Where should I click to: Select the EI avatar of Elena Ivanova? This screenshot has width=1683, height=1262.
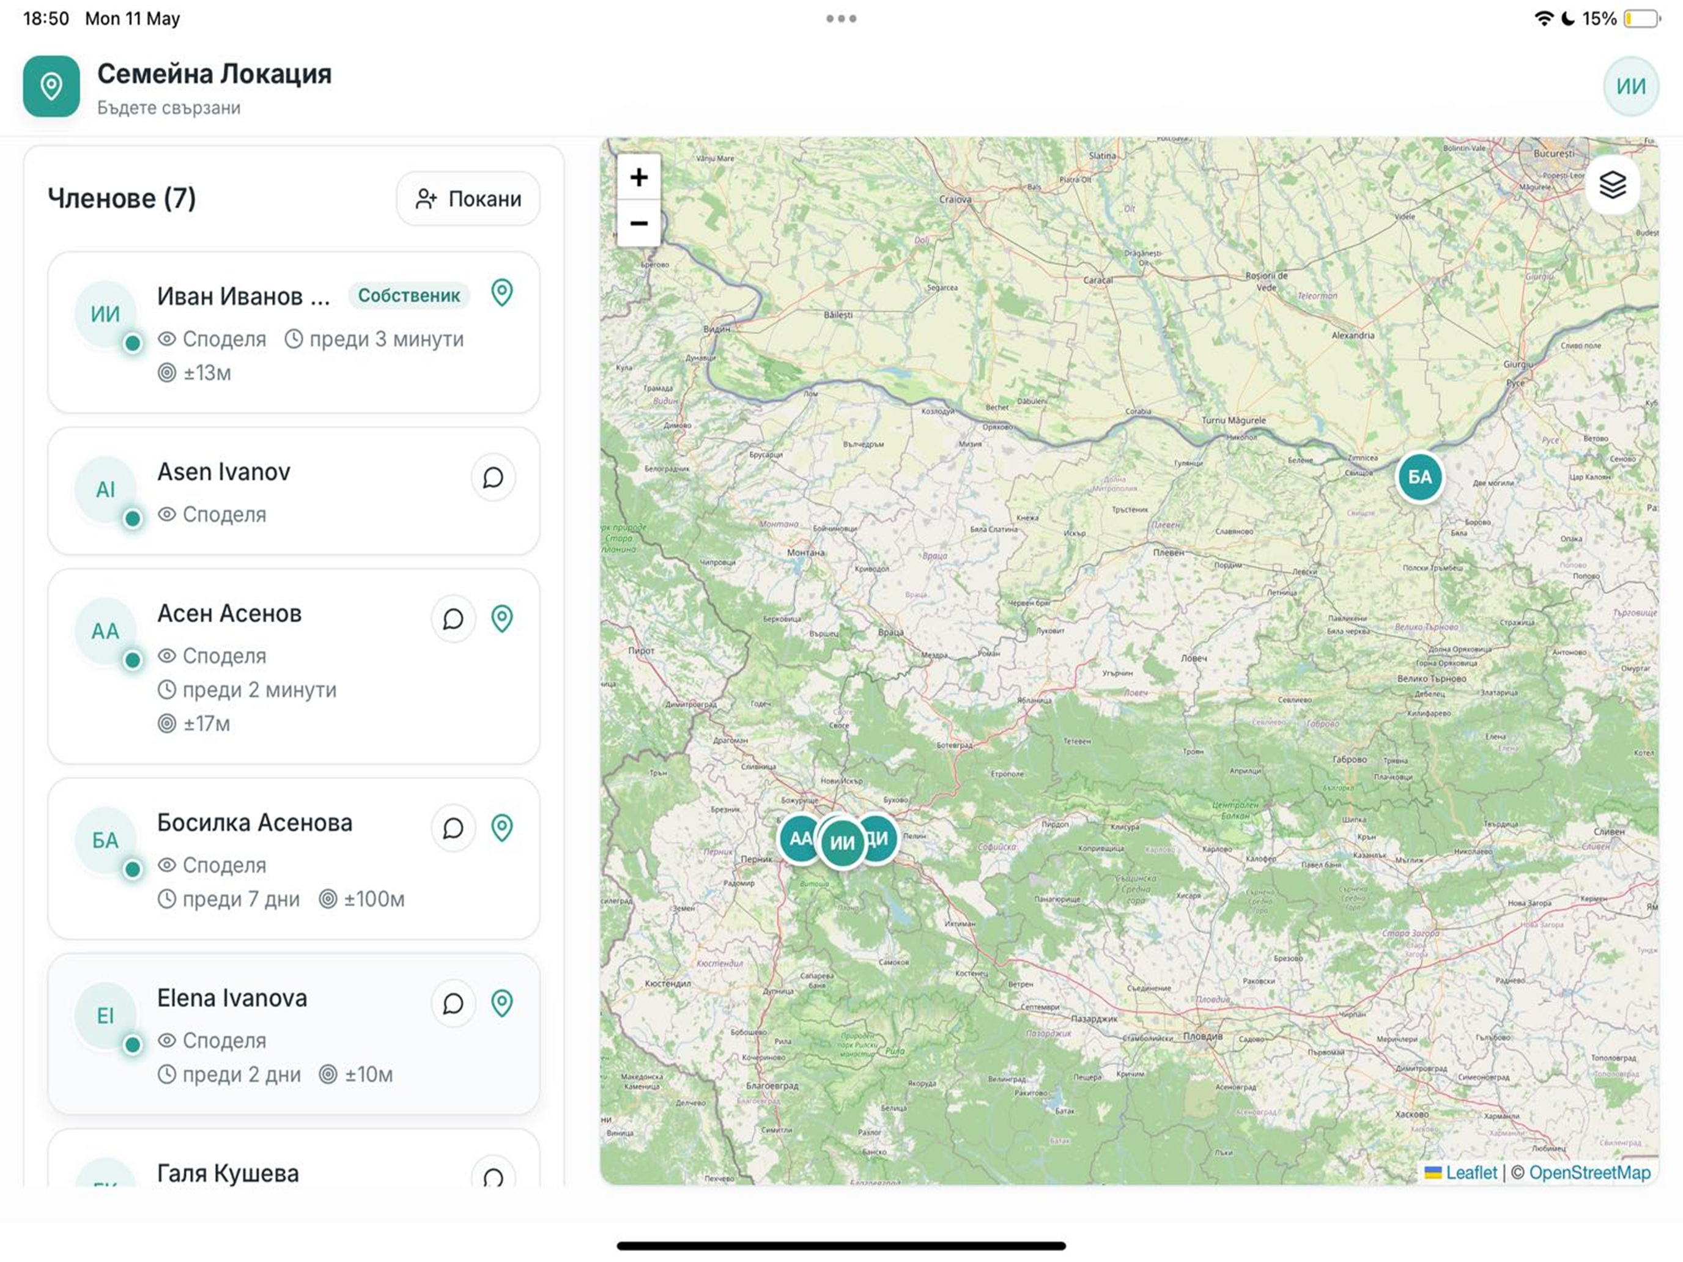coord(106,1016)
